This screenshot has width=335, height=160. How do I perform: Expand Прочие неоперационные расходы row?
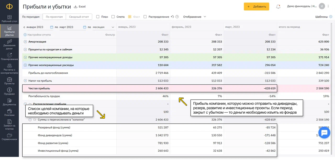pos(25,65)
